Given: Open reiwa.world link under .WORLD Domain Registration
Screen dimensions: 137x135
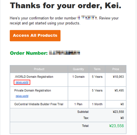Looking at the screenshot, I should point(22,82).
